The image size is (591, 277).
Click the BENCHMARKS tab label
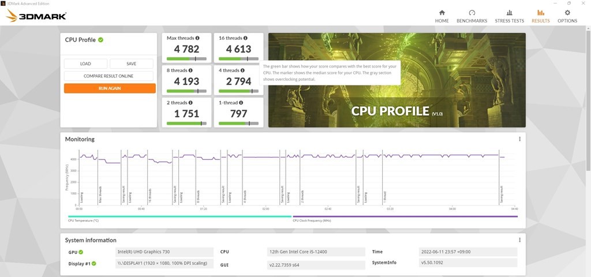(472, 21)
